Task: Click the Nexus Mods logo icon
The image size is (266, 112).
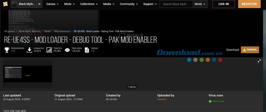Action: (x=5, y=4)
